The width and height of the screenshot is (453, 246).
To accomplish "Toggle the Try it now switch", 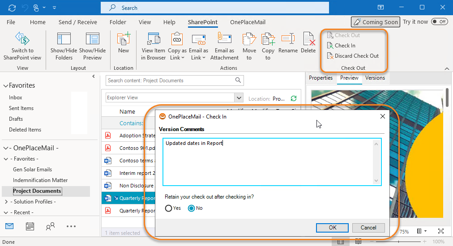I will 439,21.
